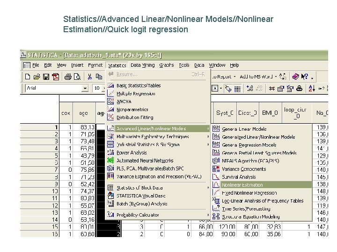
Task: Click the What's This help pointer icon
Action: [x=305, y=77]
